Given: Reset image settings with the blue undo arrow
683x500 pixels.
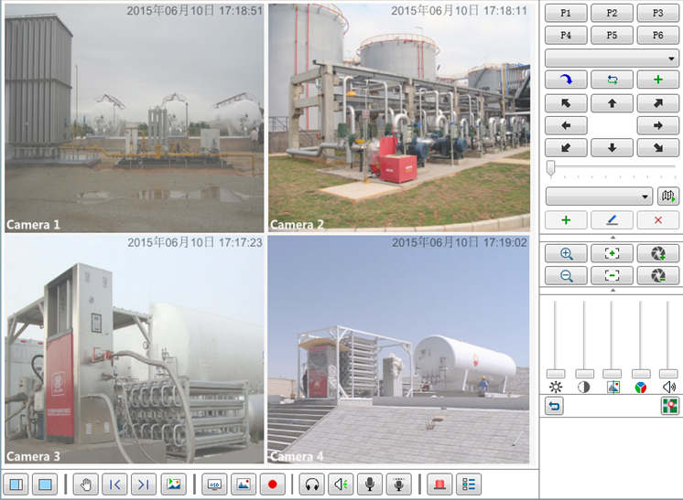Looking at the screenshot, I should [554, 406].
